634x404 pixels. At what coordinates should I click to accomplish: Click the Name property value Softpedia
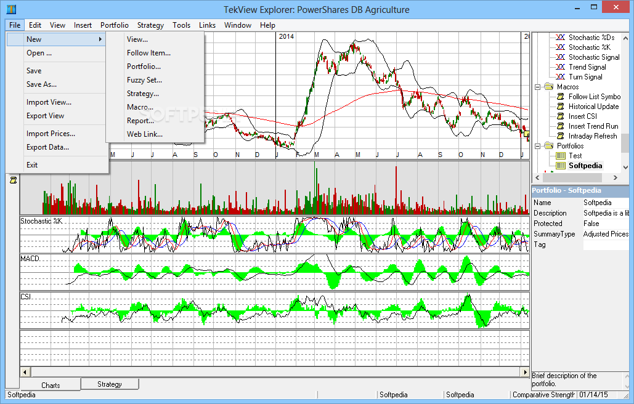point(606,203)
